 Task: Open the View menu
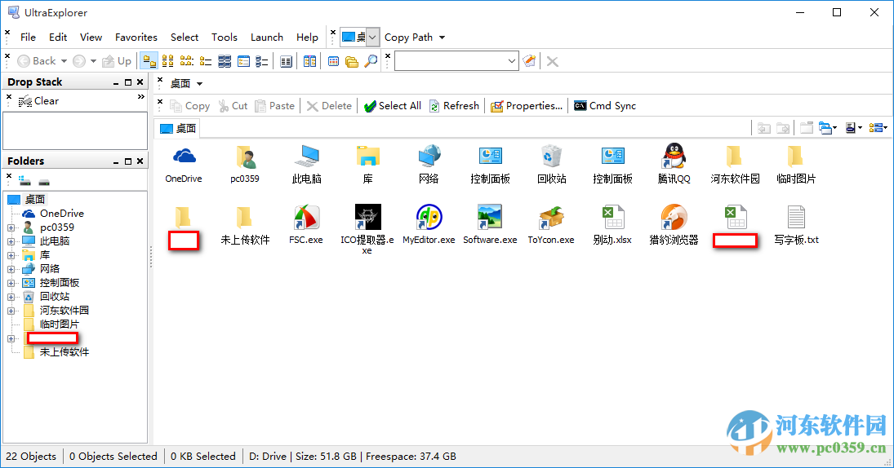(x=91, y=38)
